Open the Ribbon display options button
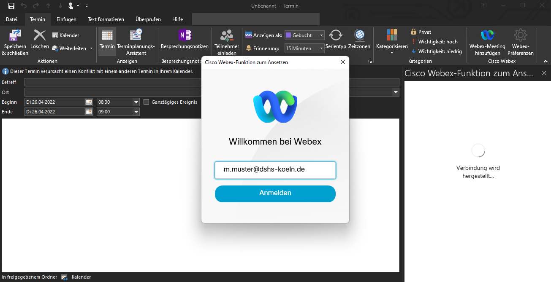This screenshot has height=282, width=551. 484,5
